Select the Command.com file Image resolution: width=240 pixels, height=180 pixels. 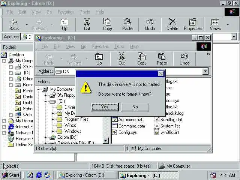tap(128, 126)
